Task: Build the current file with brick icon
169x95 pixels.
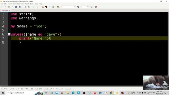Action: coord(46,7)
